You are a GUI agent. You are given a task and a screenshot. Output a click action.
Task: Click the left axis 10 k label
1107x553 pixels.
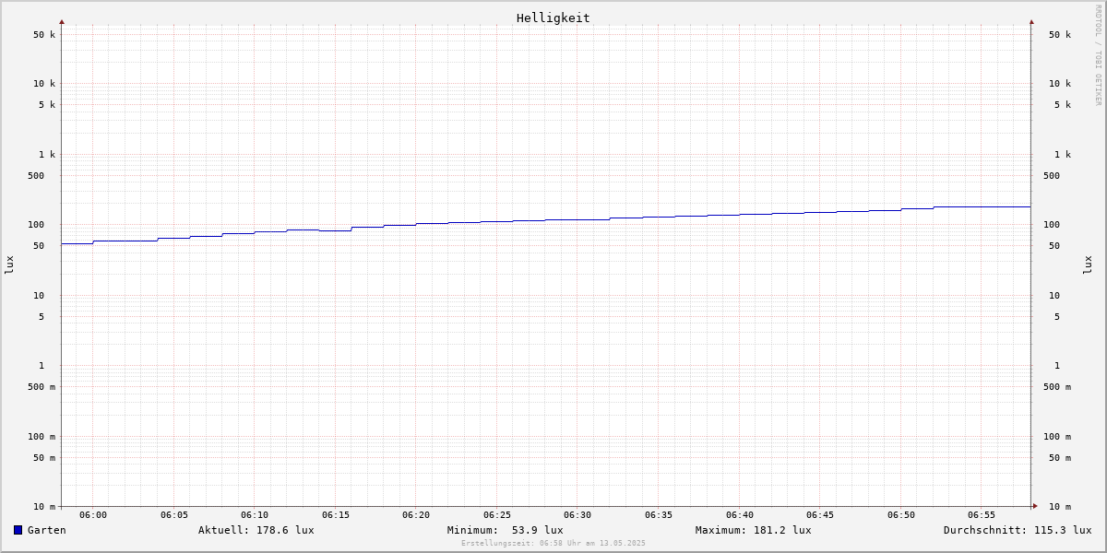[x=44, y=84]
